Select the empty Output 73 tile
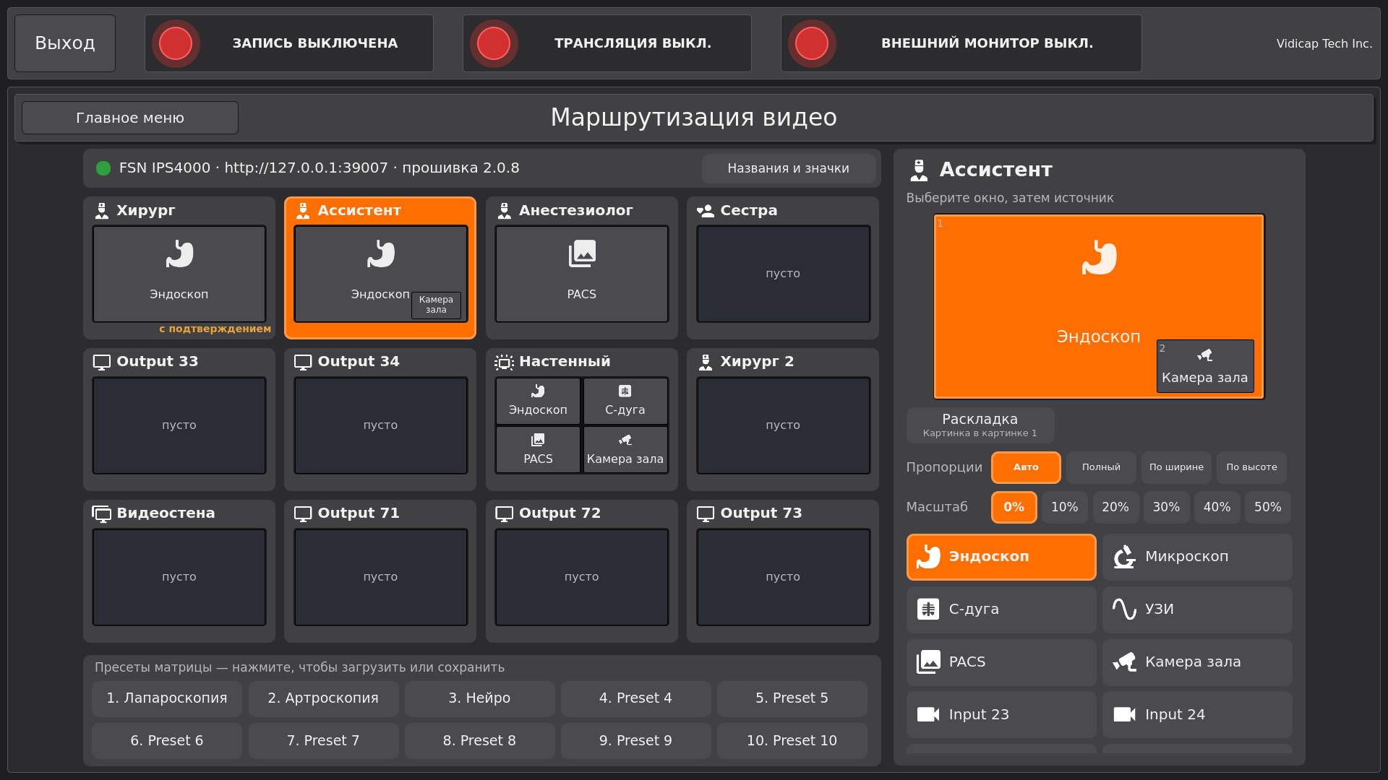 783,577
